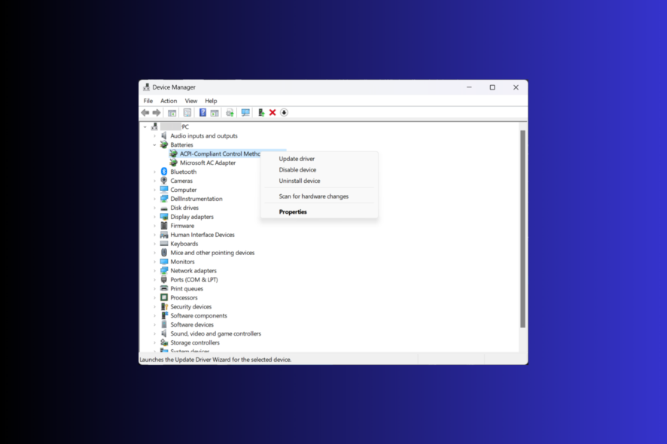667x444 pixels.
Task: Expand the Monitors category
Action: pos(154,262)
